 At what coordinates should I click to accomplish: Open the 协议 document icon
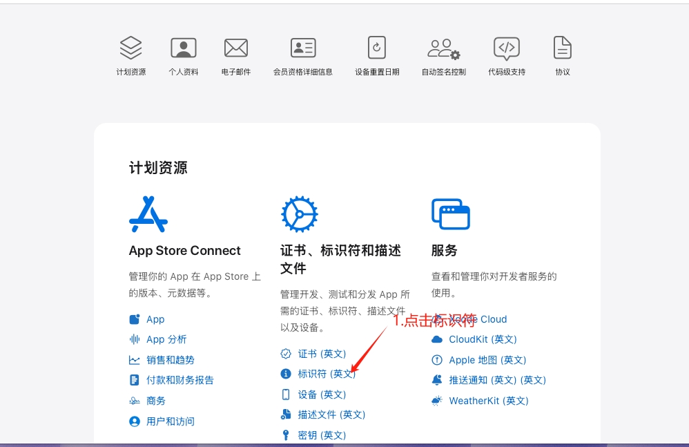[x=563, y=48]
